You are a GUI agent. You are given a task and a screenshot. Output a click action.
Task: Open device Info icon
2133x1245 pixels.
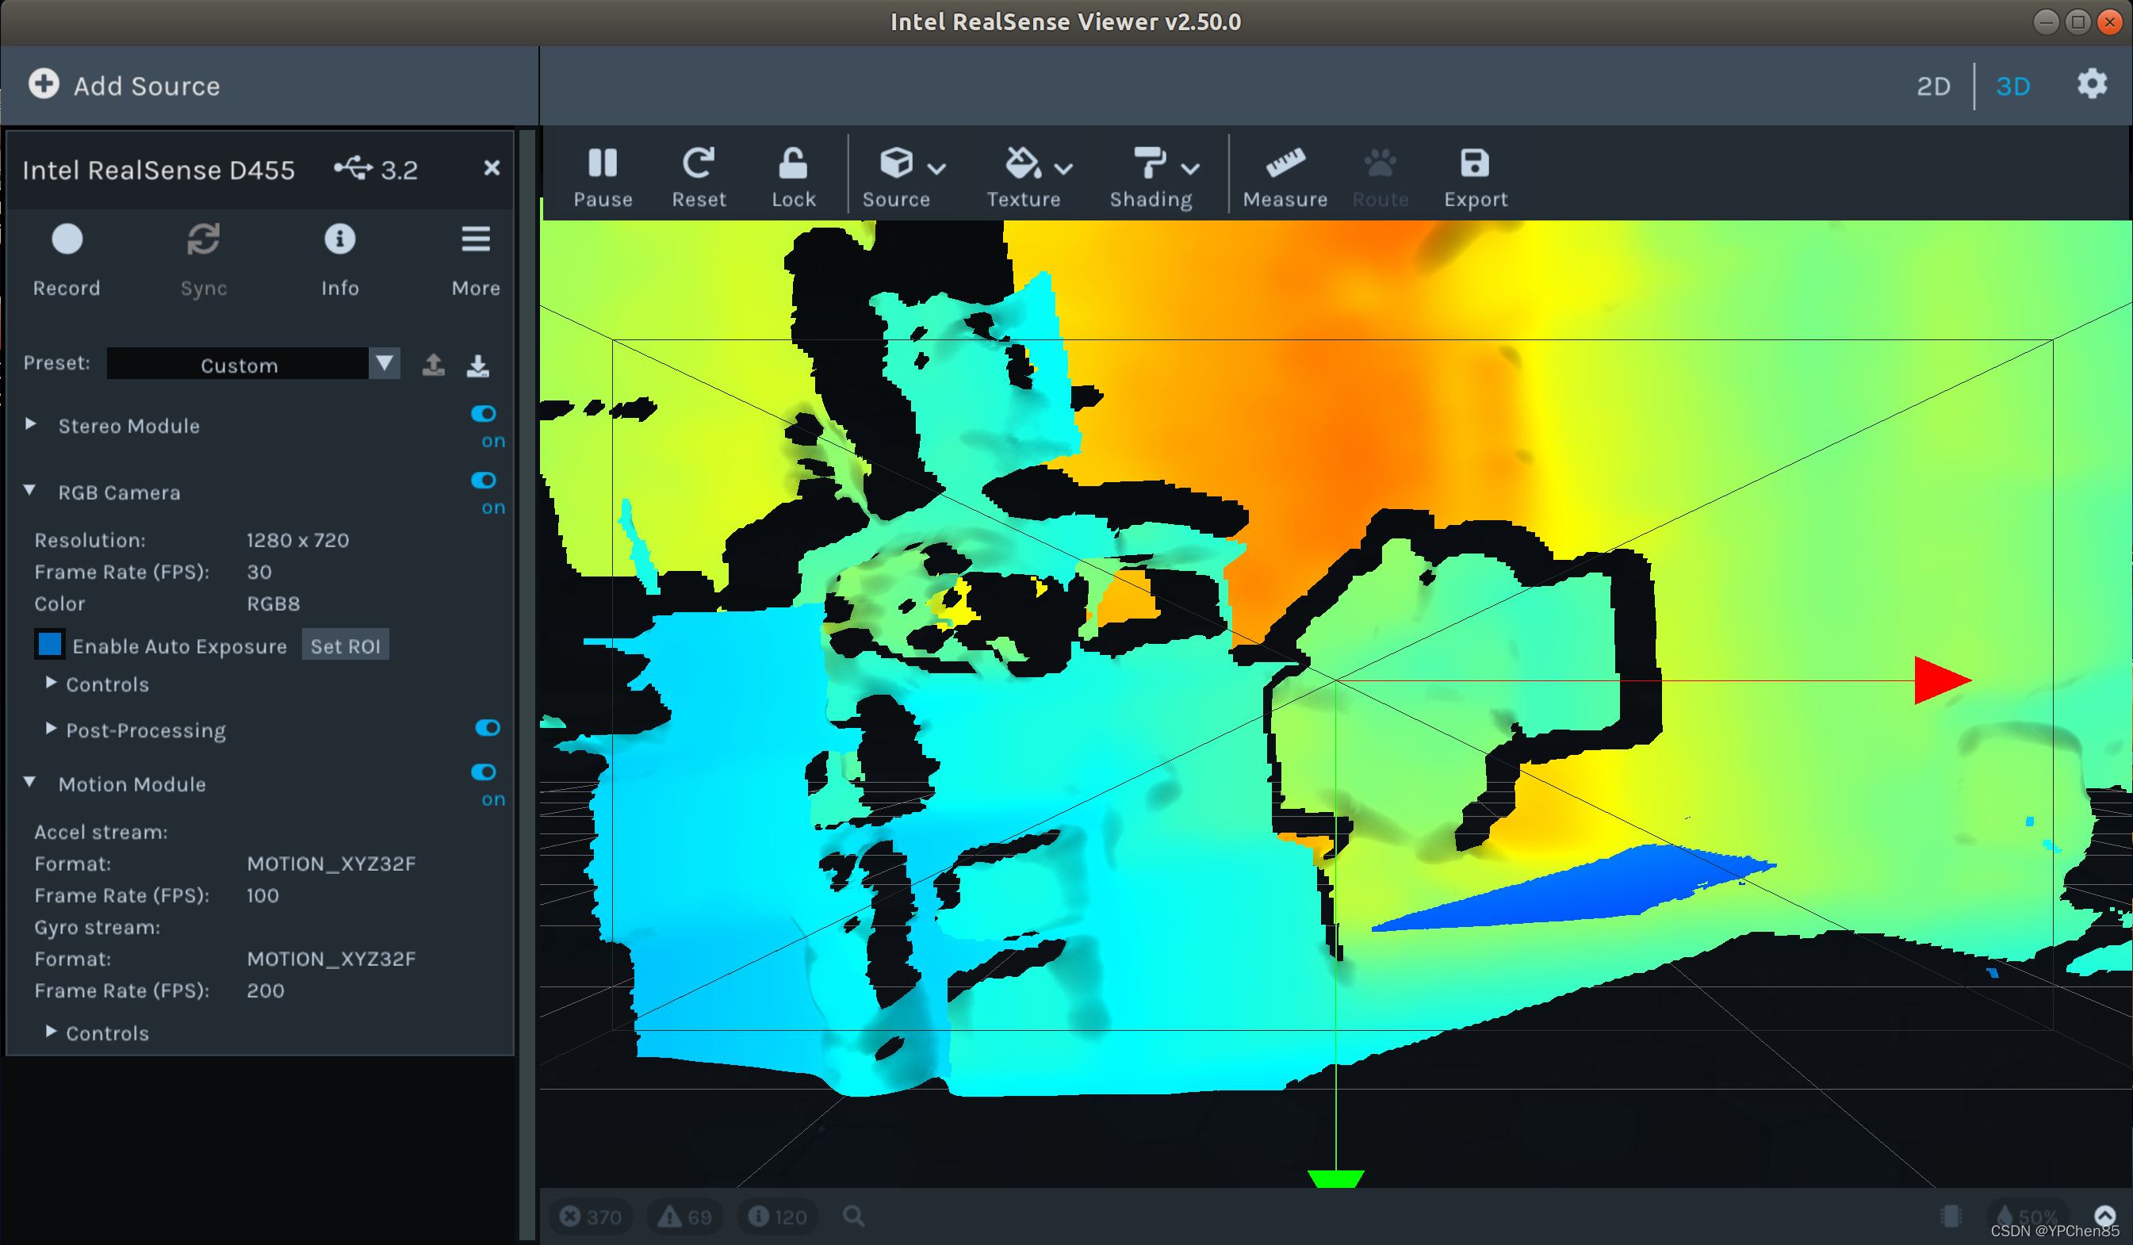click(339, 240)
